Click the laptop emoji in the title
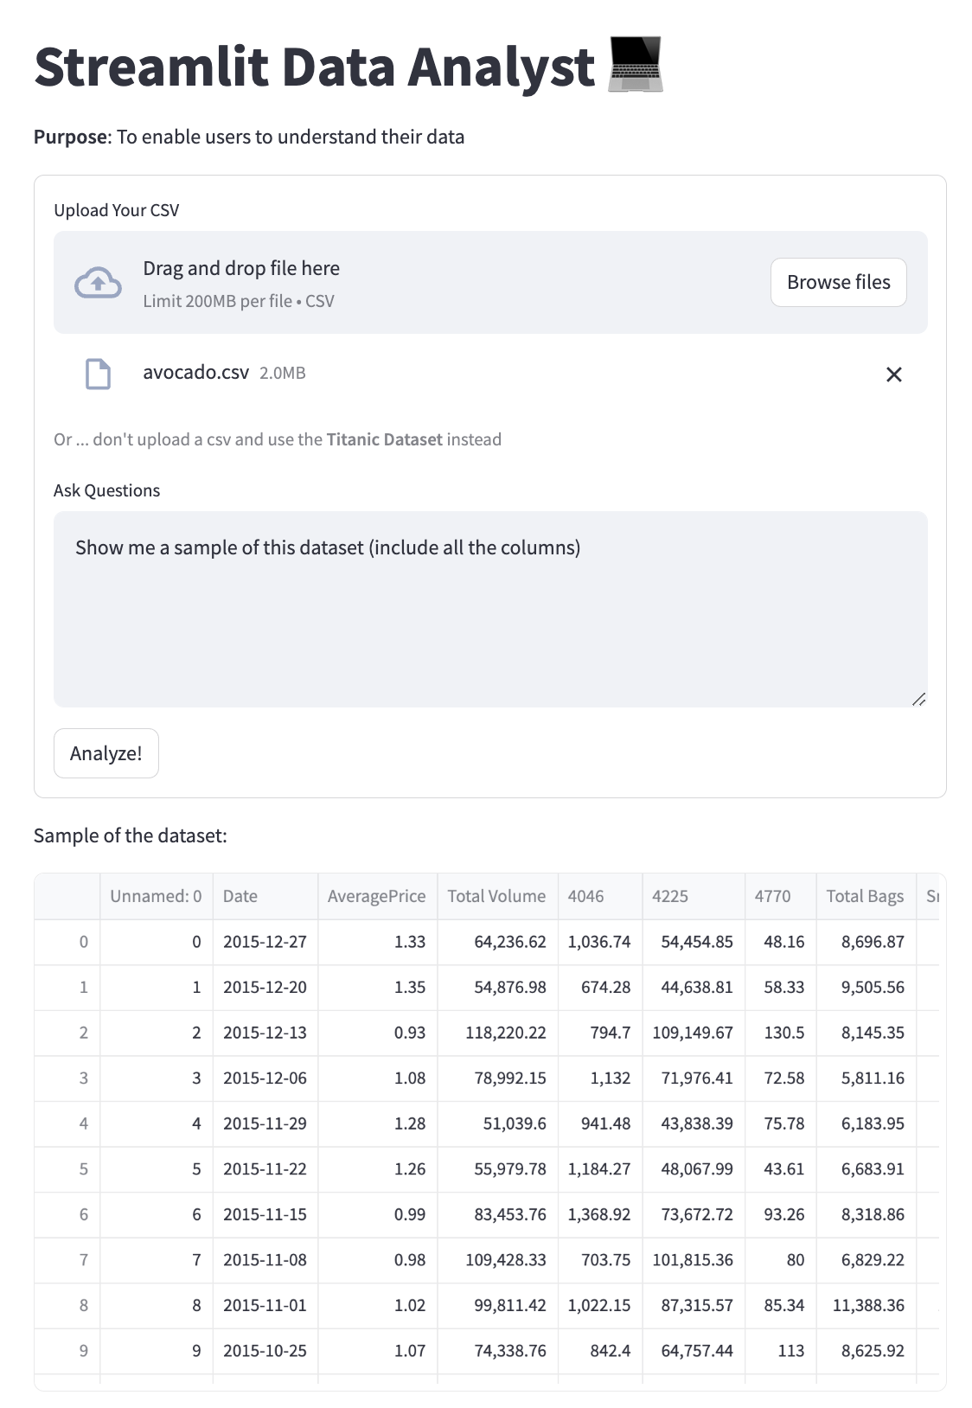 point(636,65)
